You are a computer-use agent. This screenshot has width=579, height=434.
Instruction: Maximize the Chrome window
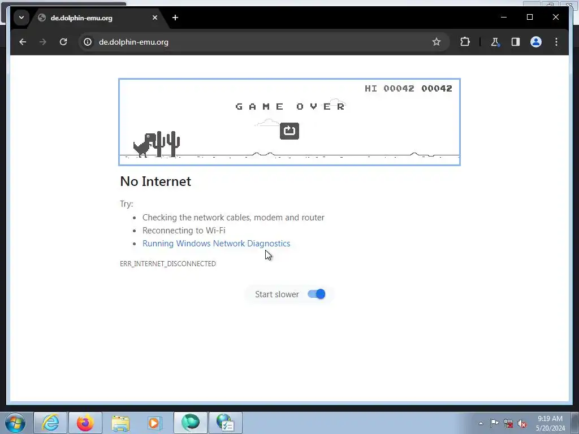tap(530, 18)
